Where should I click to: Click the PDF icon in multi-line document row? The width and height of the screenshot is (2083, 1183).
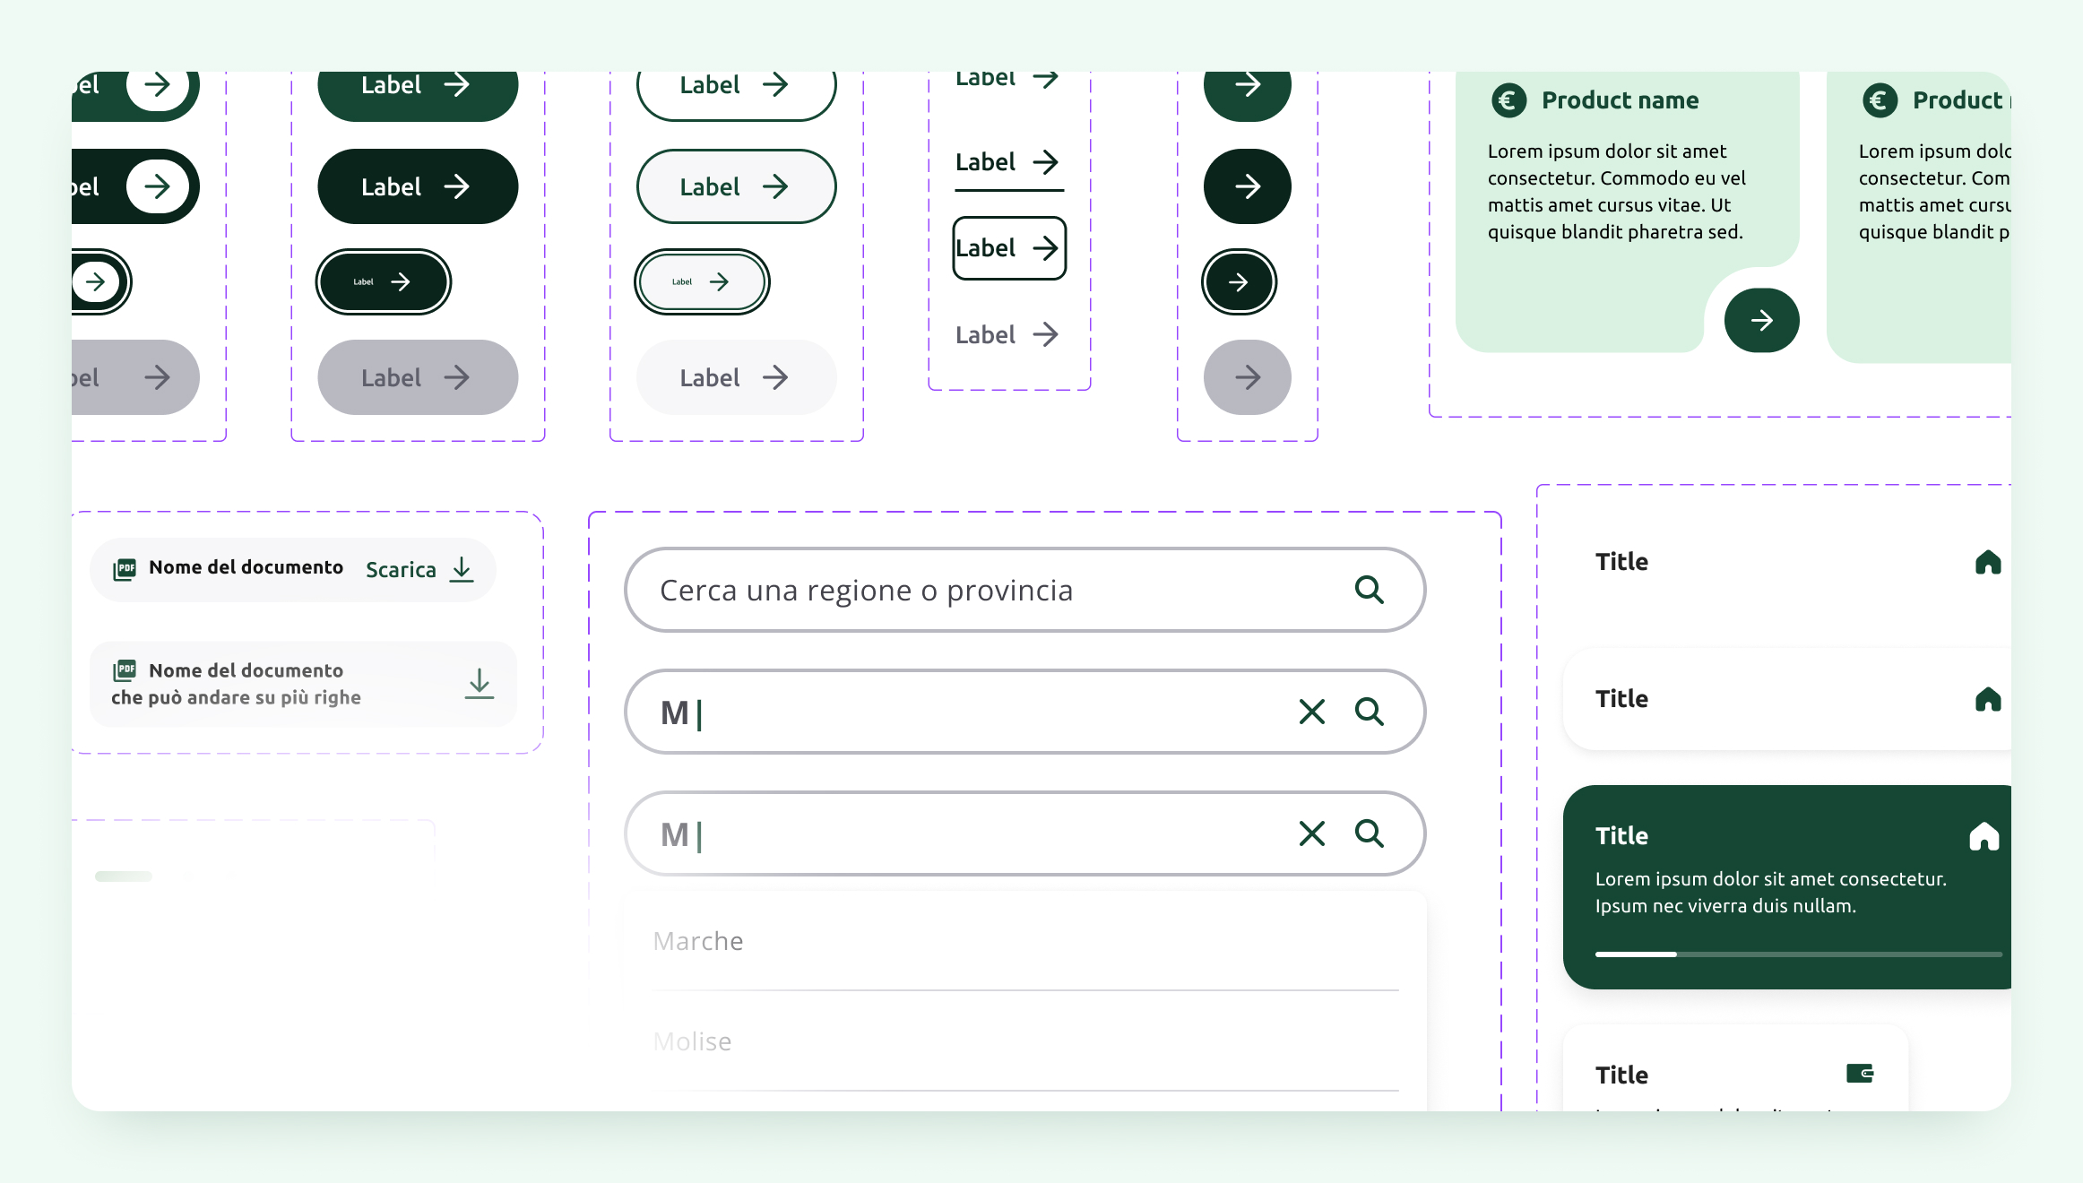pos(125,670)
